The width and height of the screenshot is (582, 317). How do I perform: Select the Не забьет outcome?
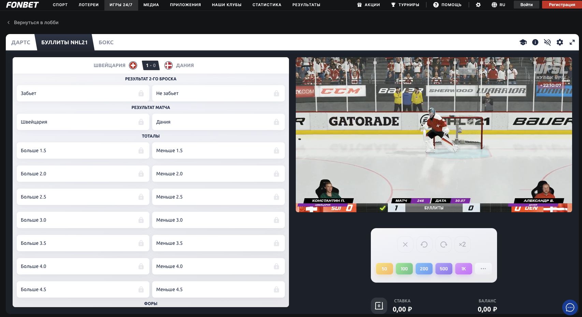[218, 93]
